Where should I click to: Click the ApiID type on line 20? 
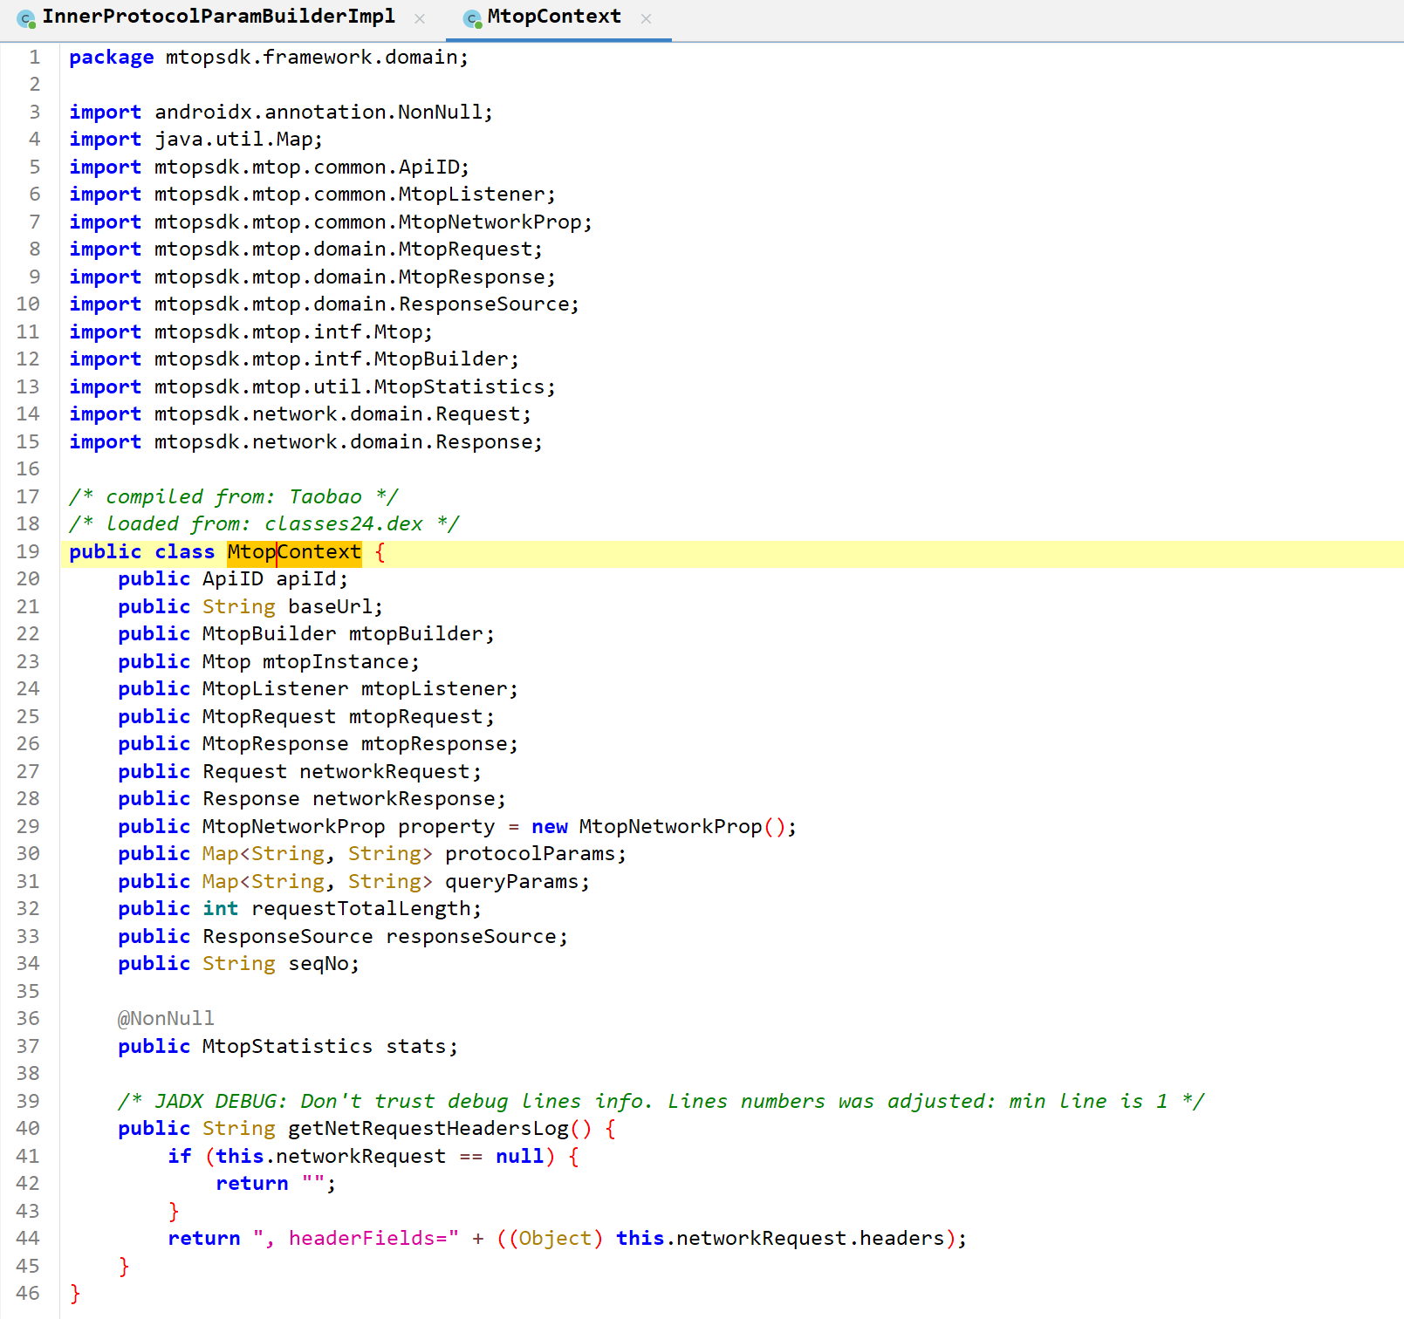coord(232,579)
